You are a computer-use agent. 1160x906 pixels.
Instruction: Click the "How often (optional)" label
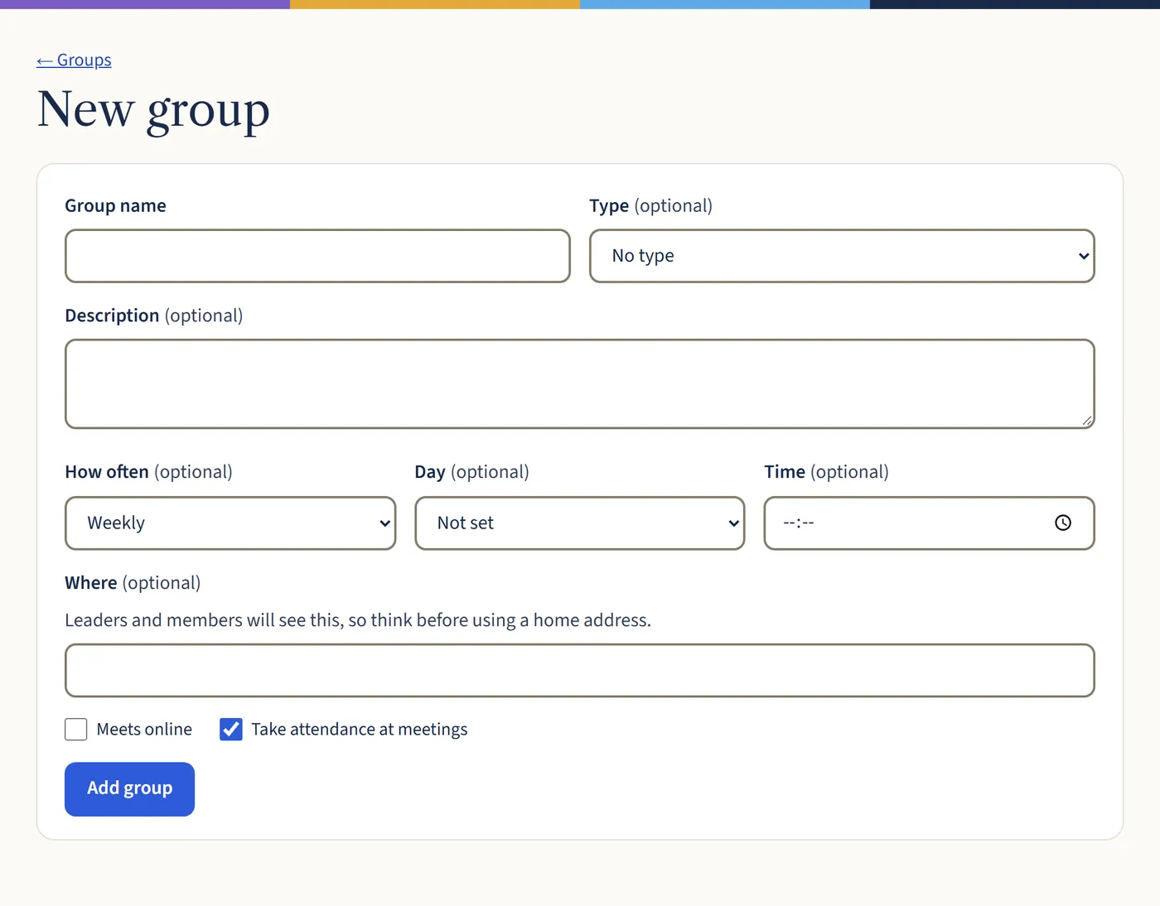(149, 472)
